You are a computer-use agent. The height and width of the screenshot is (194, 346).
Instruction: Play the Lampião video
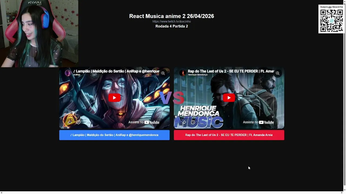click(114, 98)
